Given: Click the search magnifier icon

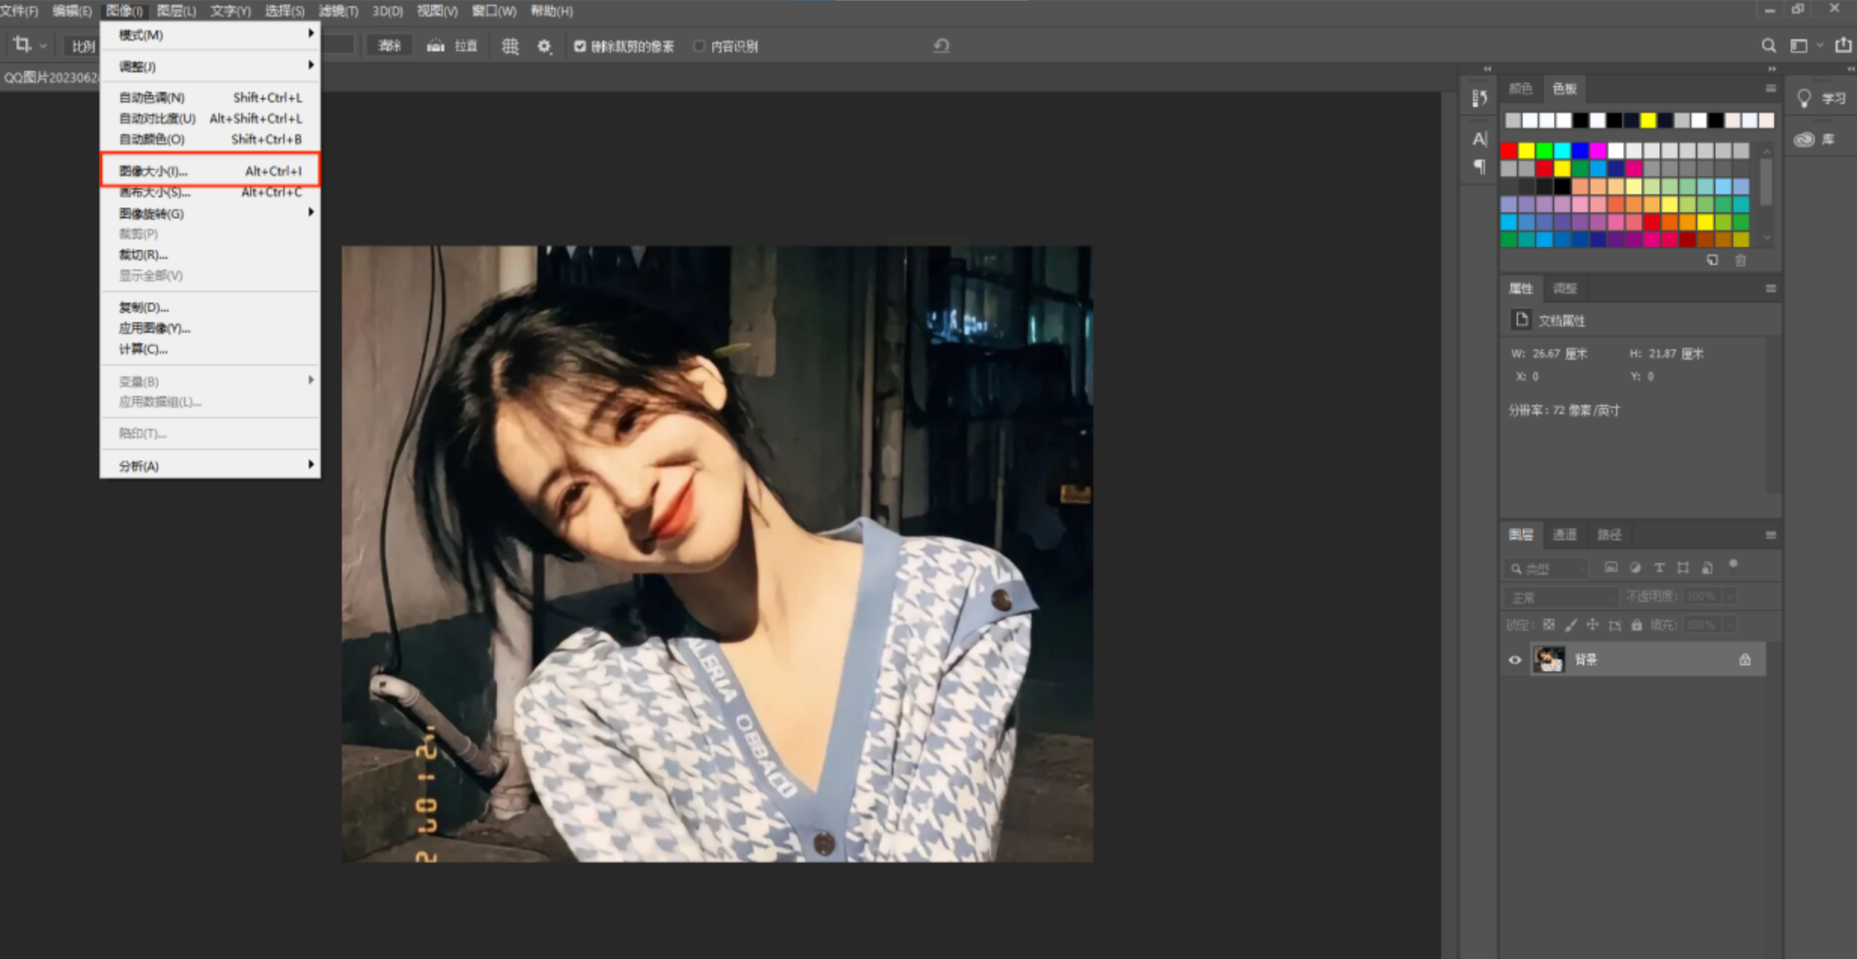Looking at the screenshot, I should [1768, 46].
